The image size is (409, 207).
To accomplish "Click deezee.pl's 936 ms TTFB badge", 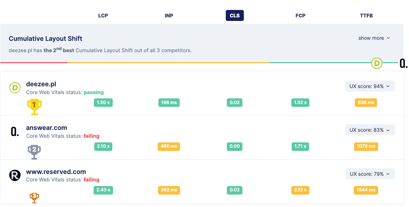I will (x=366, y=103).
